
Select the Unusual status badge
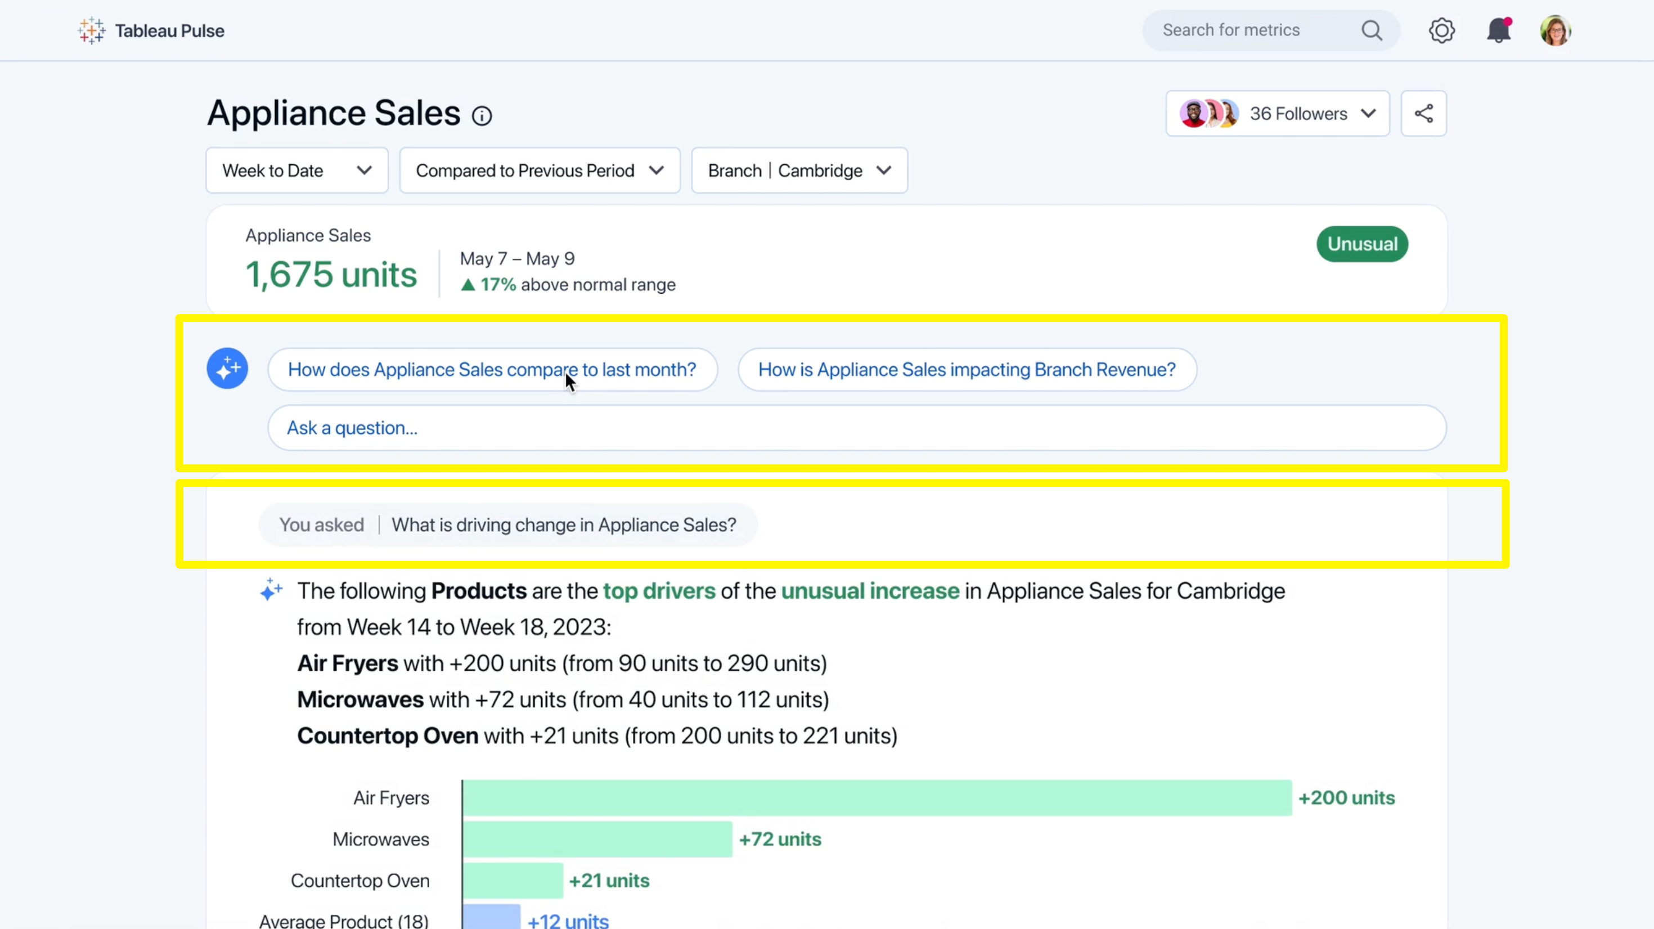[x=1362, y=244]
